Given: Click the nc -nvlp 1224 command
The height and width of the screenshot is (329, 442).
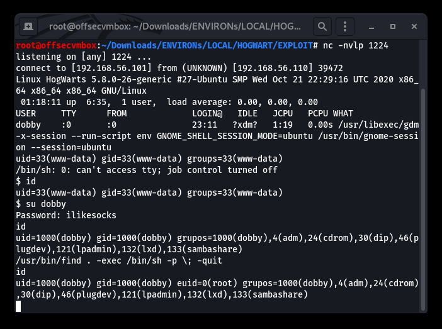Looking at the screenshot, I should point(356,45).
